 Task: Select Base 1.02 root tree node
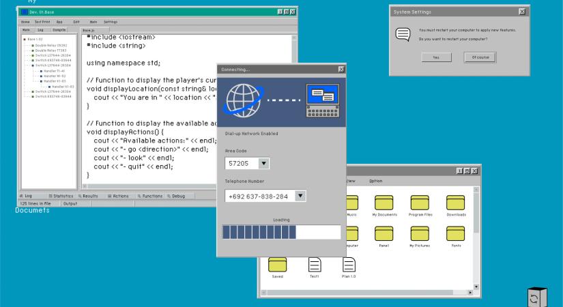pos(37,39)
